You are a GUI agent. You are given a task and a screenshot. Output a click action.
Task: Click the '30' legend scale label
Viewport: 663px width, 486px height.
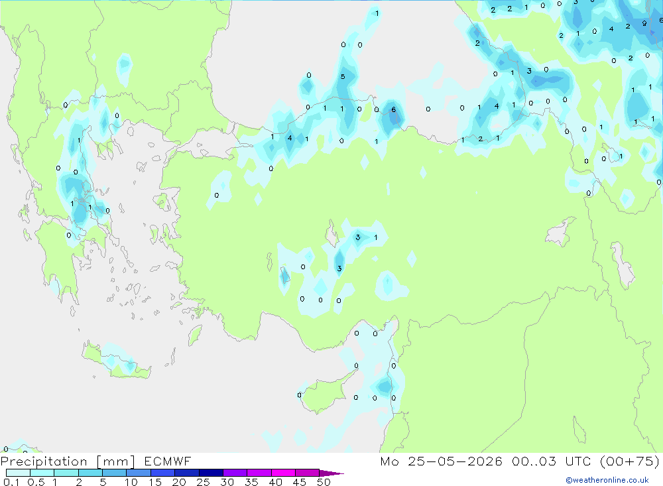coord(227,482)
